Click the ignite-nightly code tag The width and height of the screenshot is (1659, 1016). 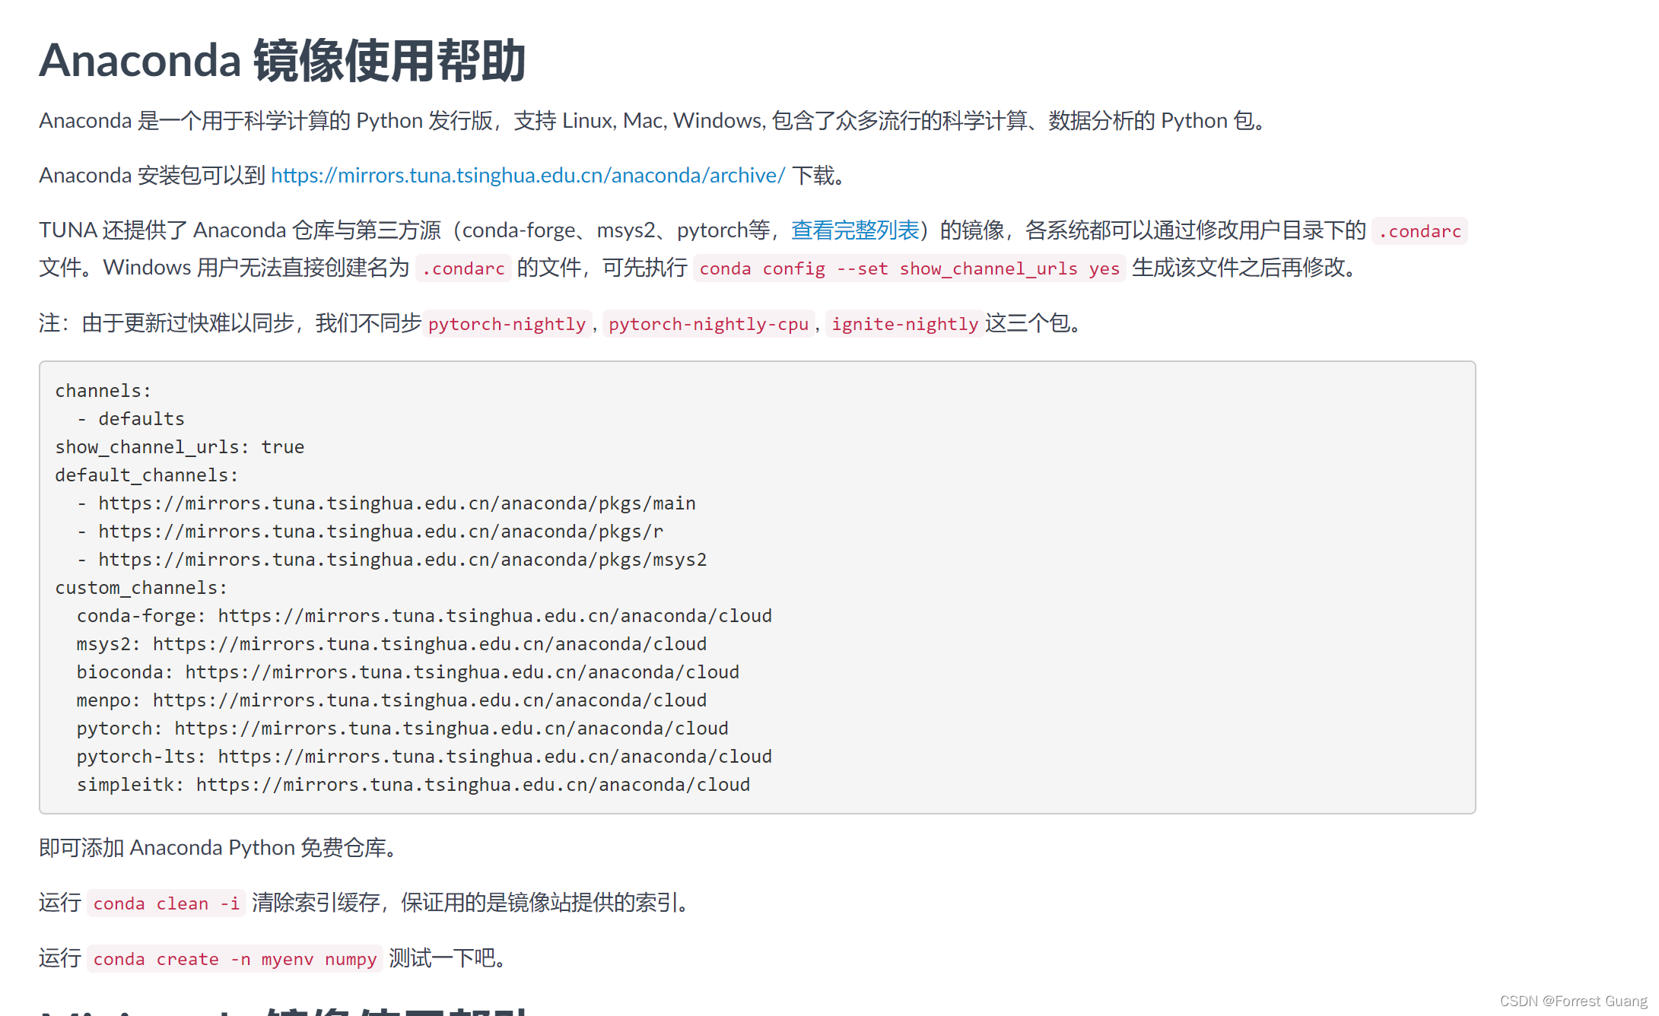(x=904, y=324)
